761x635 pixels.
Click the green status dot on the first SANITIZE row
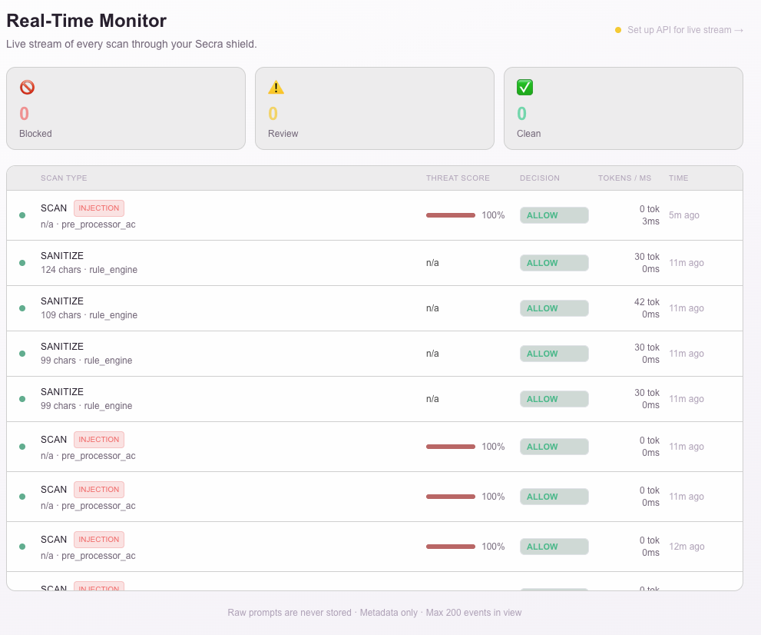tap(22, 262)
